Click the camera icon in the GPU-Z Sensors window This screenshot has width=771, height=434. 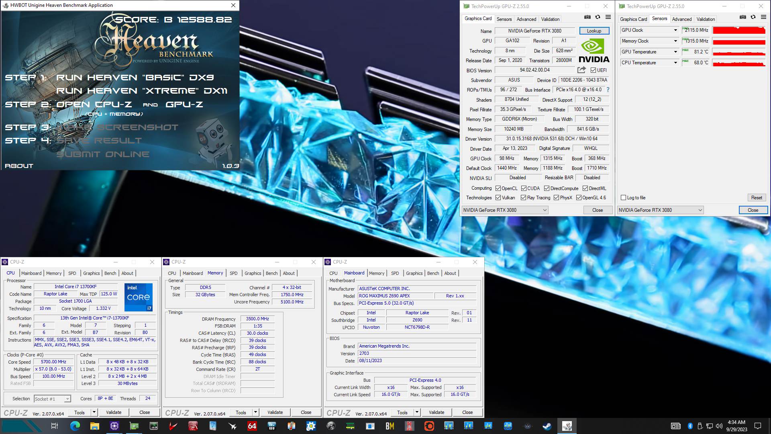742,17
